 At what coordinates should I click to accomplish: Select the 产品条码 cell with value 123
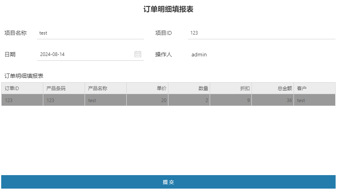click(64, 100)
